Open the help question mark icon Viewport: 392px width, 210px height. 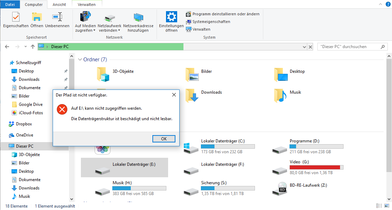[x=388, y=4]
